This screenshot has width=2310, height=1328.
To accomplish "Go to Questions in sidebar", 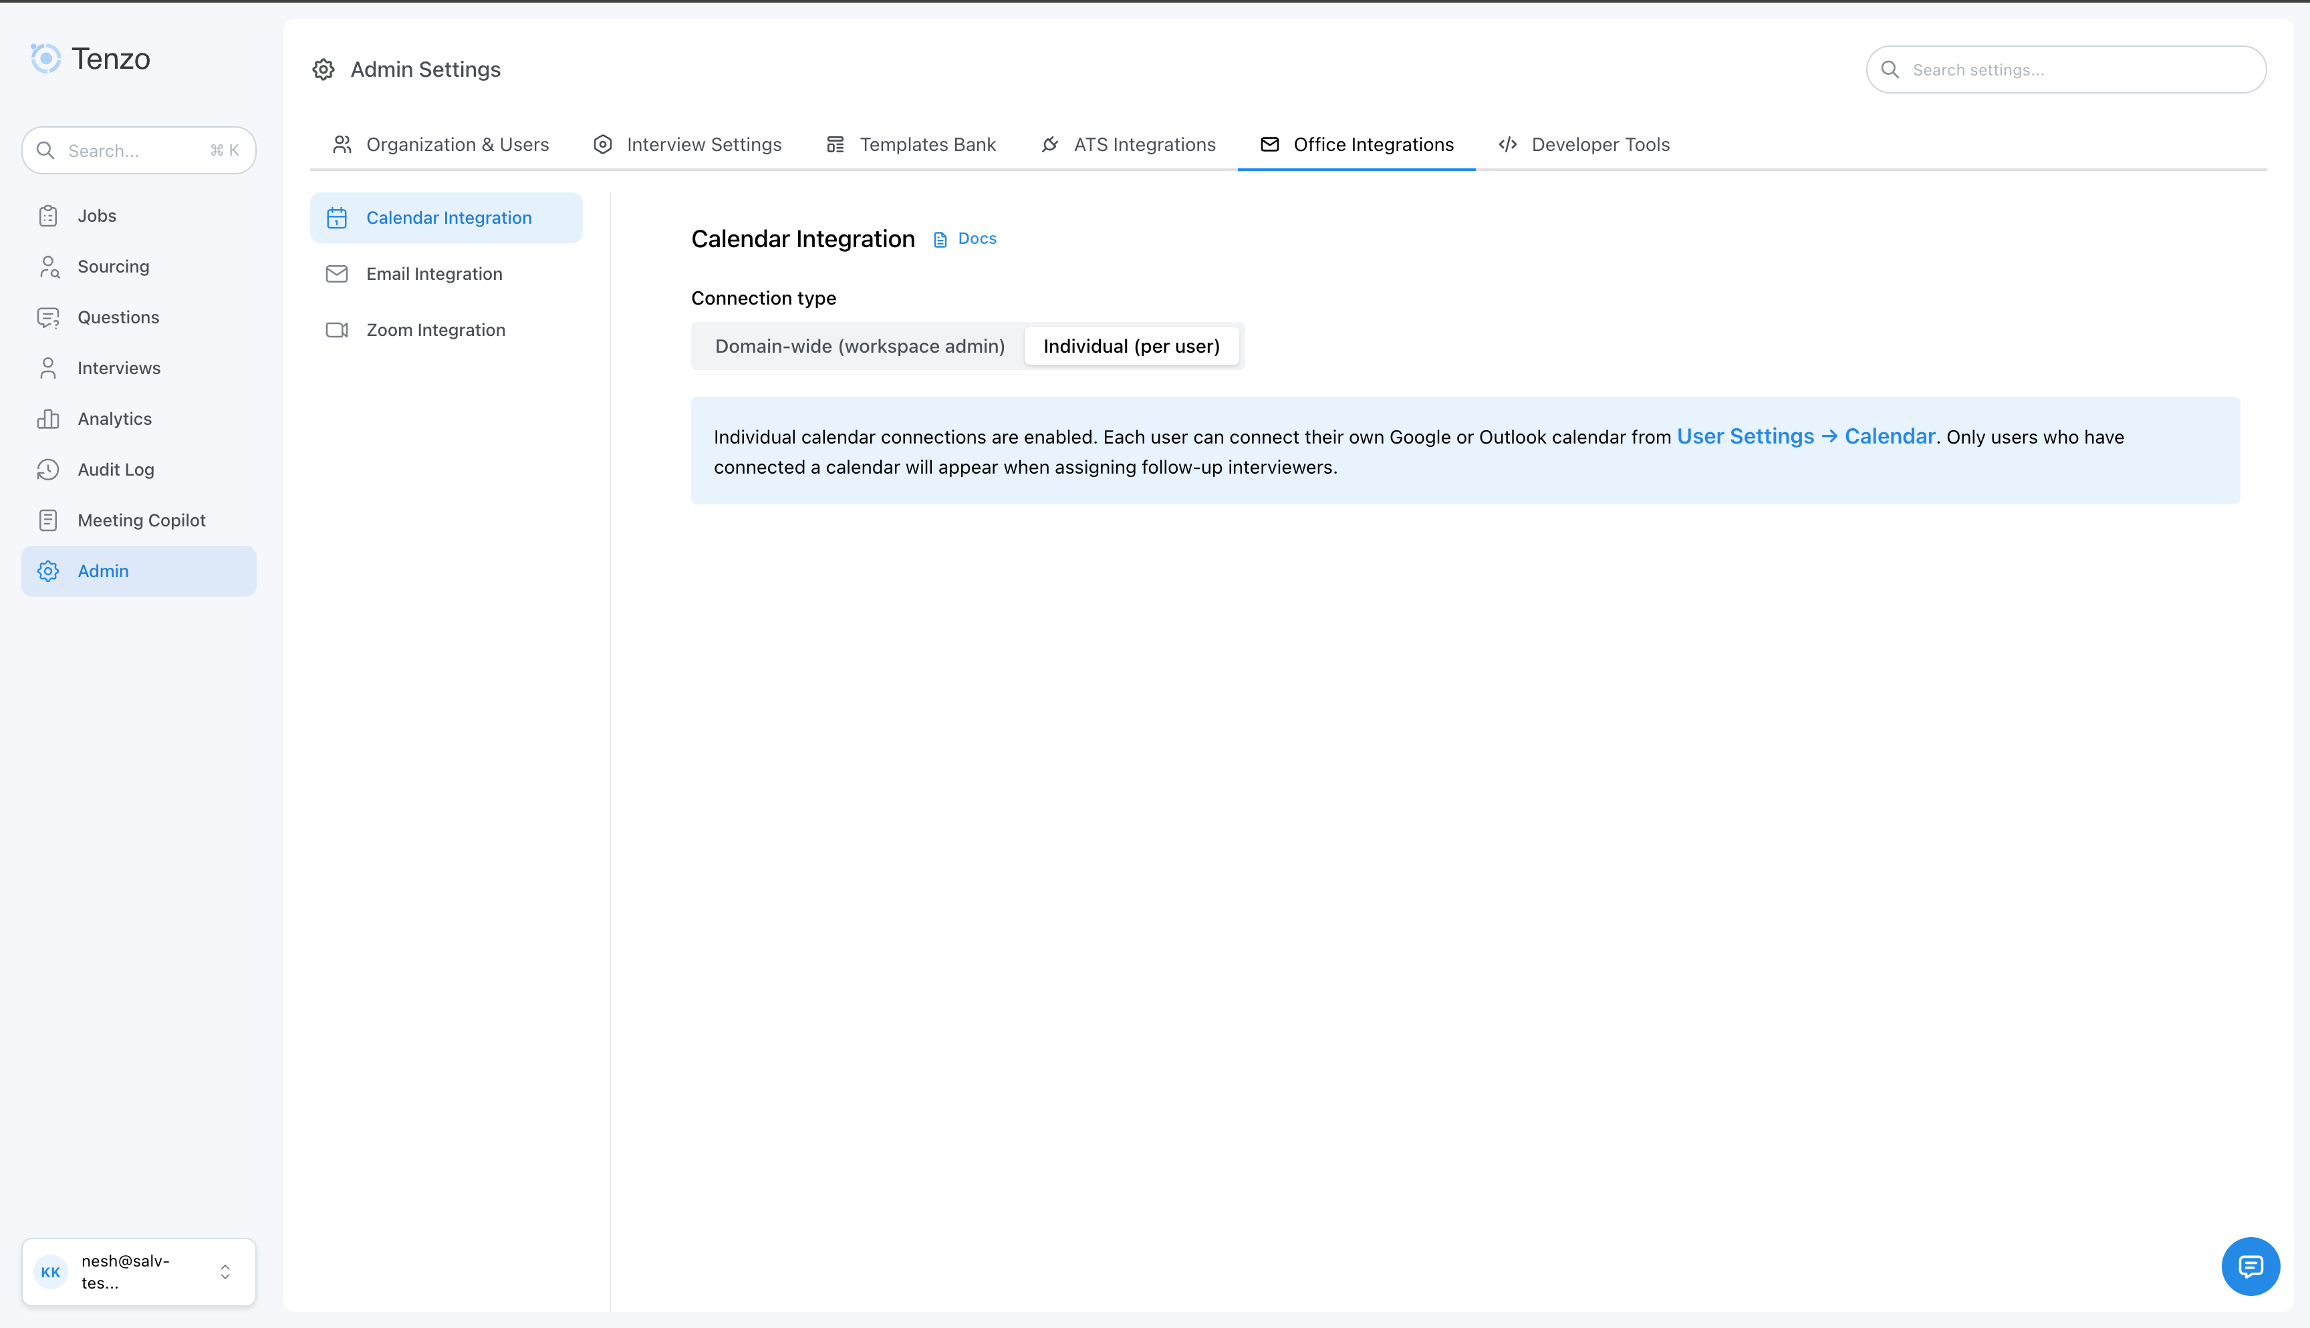I will [138, 317].
